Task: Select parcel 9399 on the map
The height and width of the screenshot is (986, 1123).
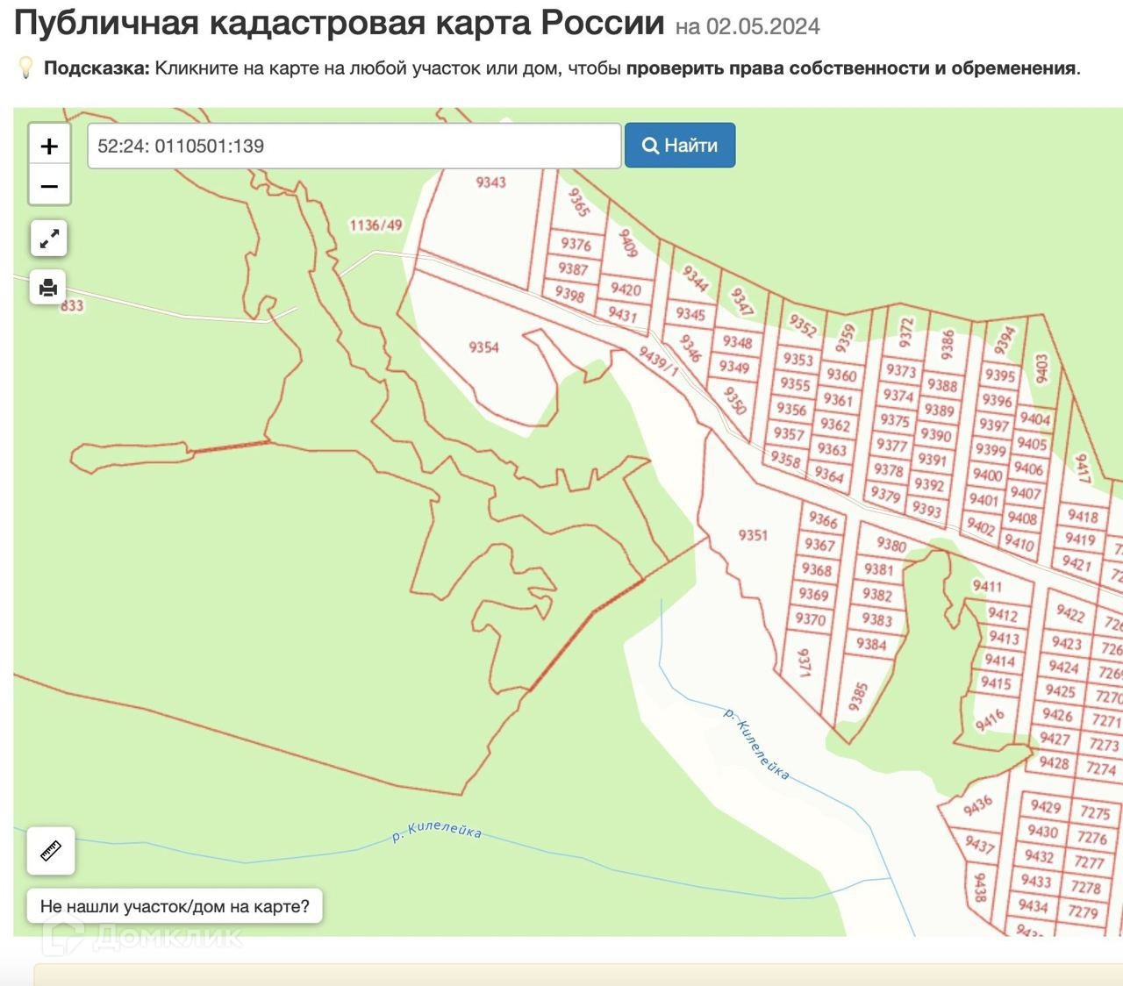Action: pos(991,450)
